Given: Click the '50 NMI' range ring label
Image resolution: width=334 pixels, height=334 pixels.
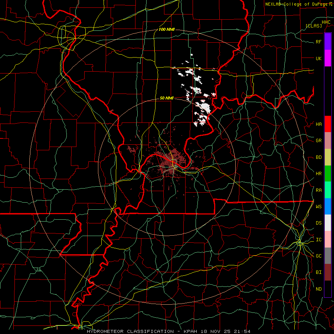Looking at the screenshot, I should click(x=167, y=98).
